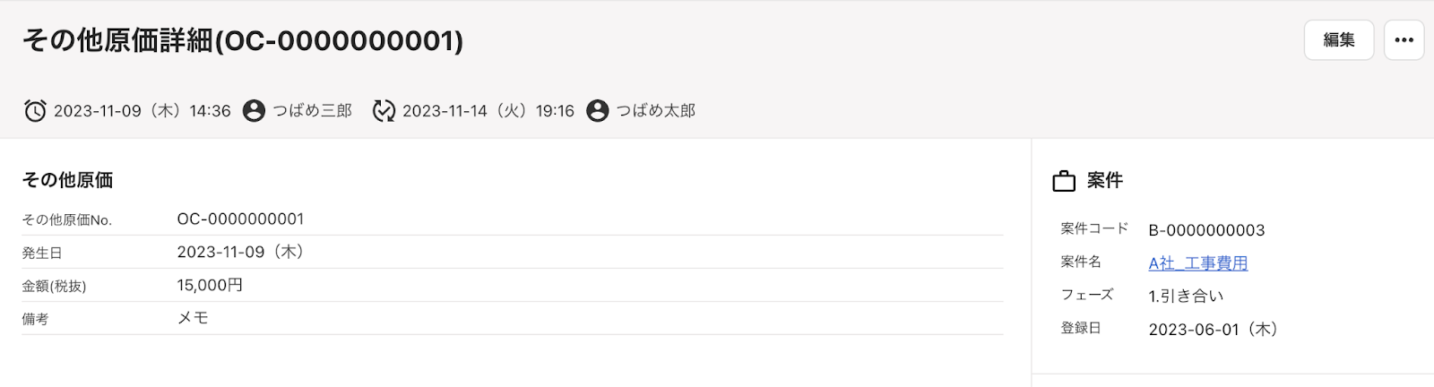Click the updater つばめ太郎 avatar icon
This screenshot has width=1434, height=387.
pyautogui.click(x=598, y=110)
